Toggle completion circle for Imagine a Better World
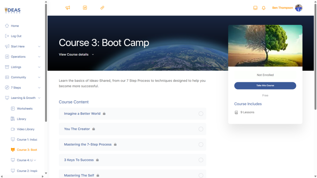The image size is (317, 178). pos(201,114)
